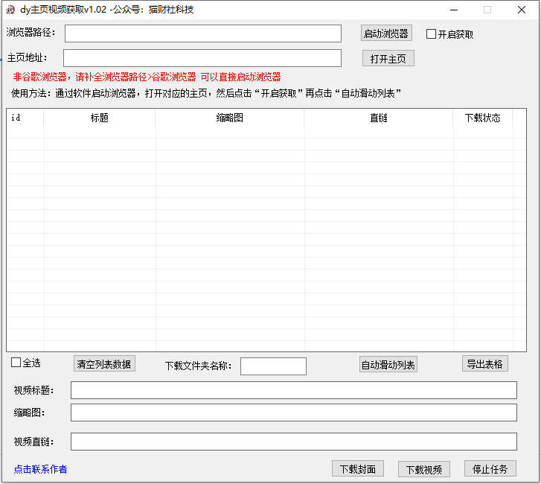The image size is (541, 484).
Task: Click the 停止任务 button
Action: point(490,469)
